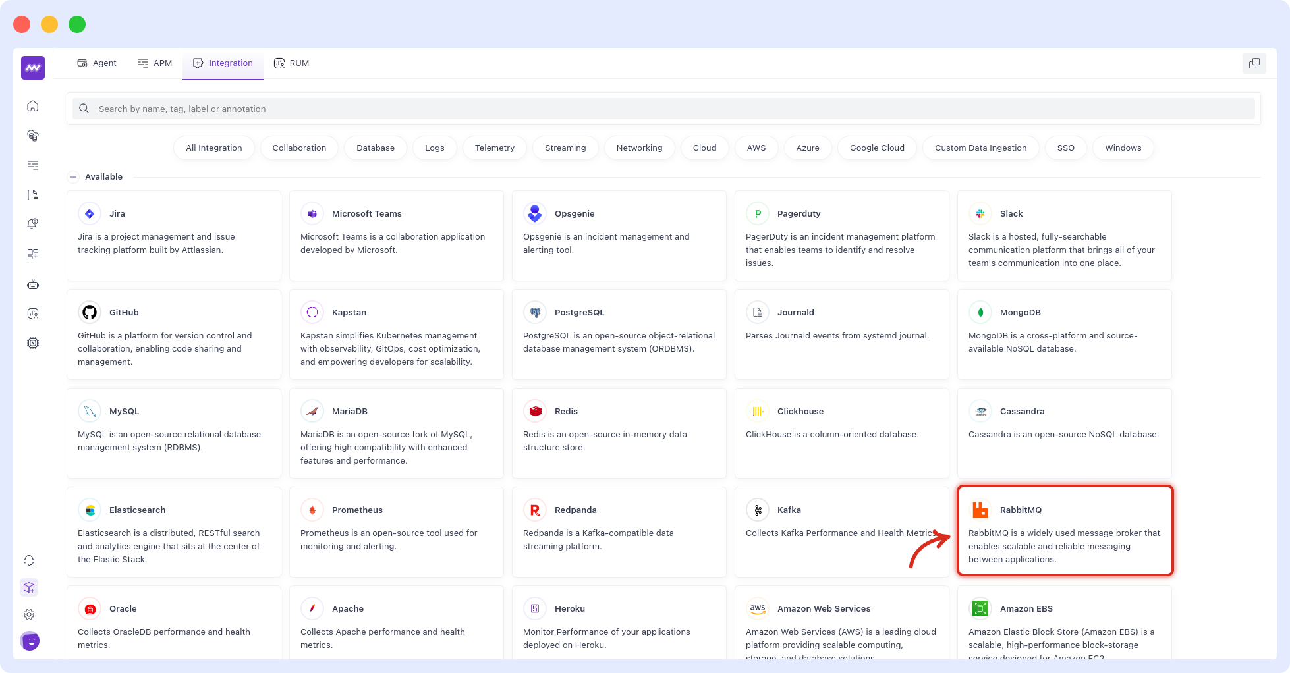Filter integrations by Google Cloud
The image size is (1290, 673).
coord(876,148)
